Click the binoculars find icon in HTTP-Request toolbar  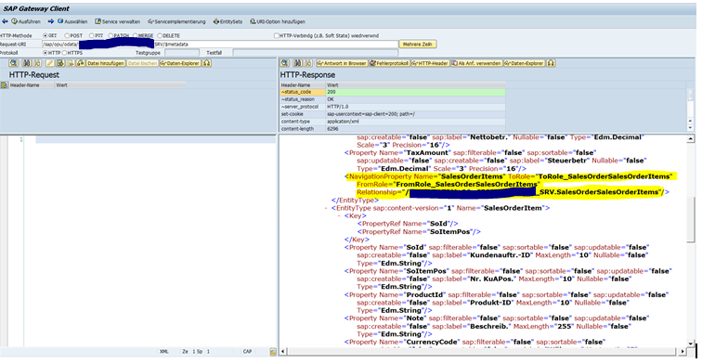(x=26, y=63)
